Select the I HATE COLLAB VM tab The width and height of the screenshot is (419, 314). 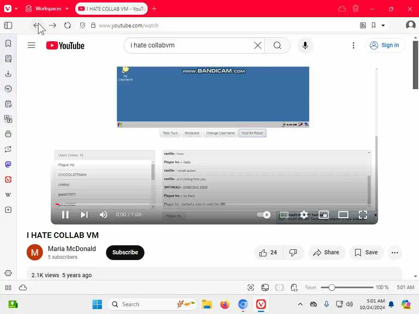click(x=111, y=9)
